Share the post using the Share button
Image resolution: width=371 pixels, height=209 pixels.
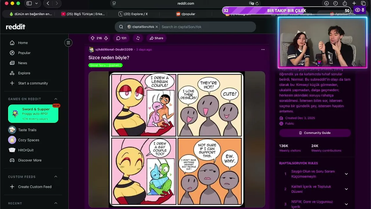click(x=157, y=38)
